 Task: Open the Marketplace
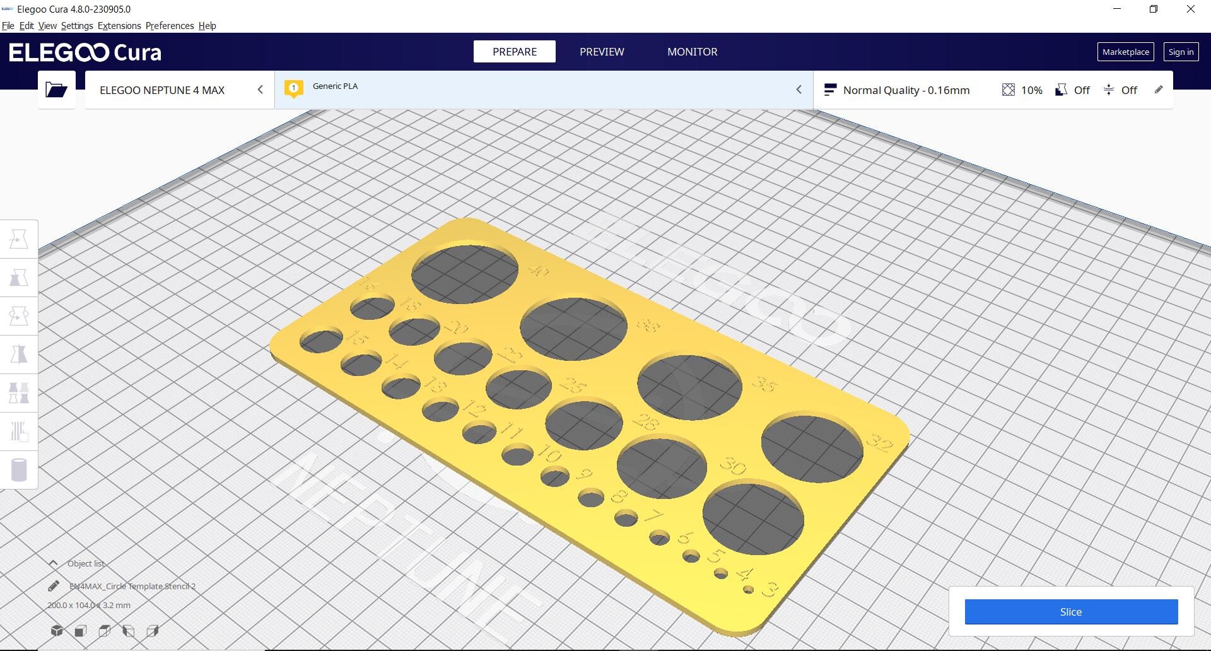click(1125, 52)
